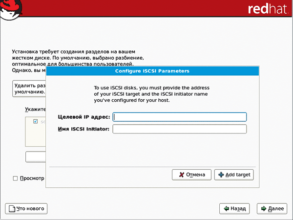Click the Red Hat Shadowman logo
Viewport: 293px width, 220px height.
(11, 9)
